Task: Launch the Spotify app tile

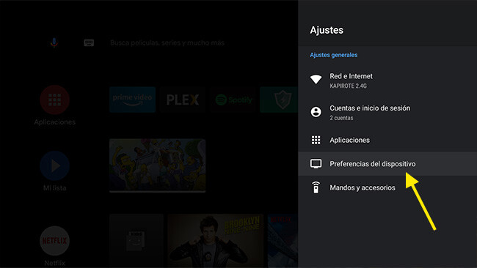Action: [233, 100]
